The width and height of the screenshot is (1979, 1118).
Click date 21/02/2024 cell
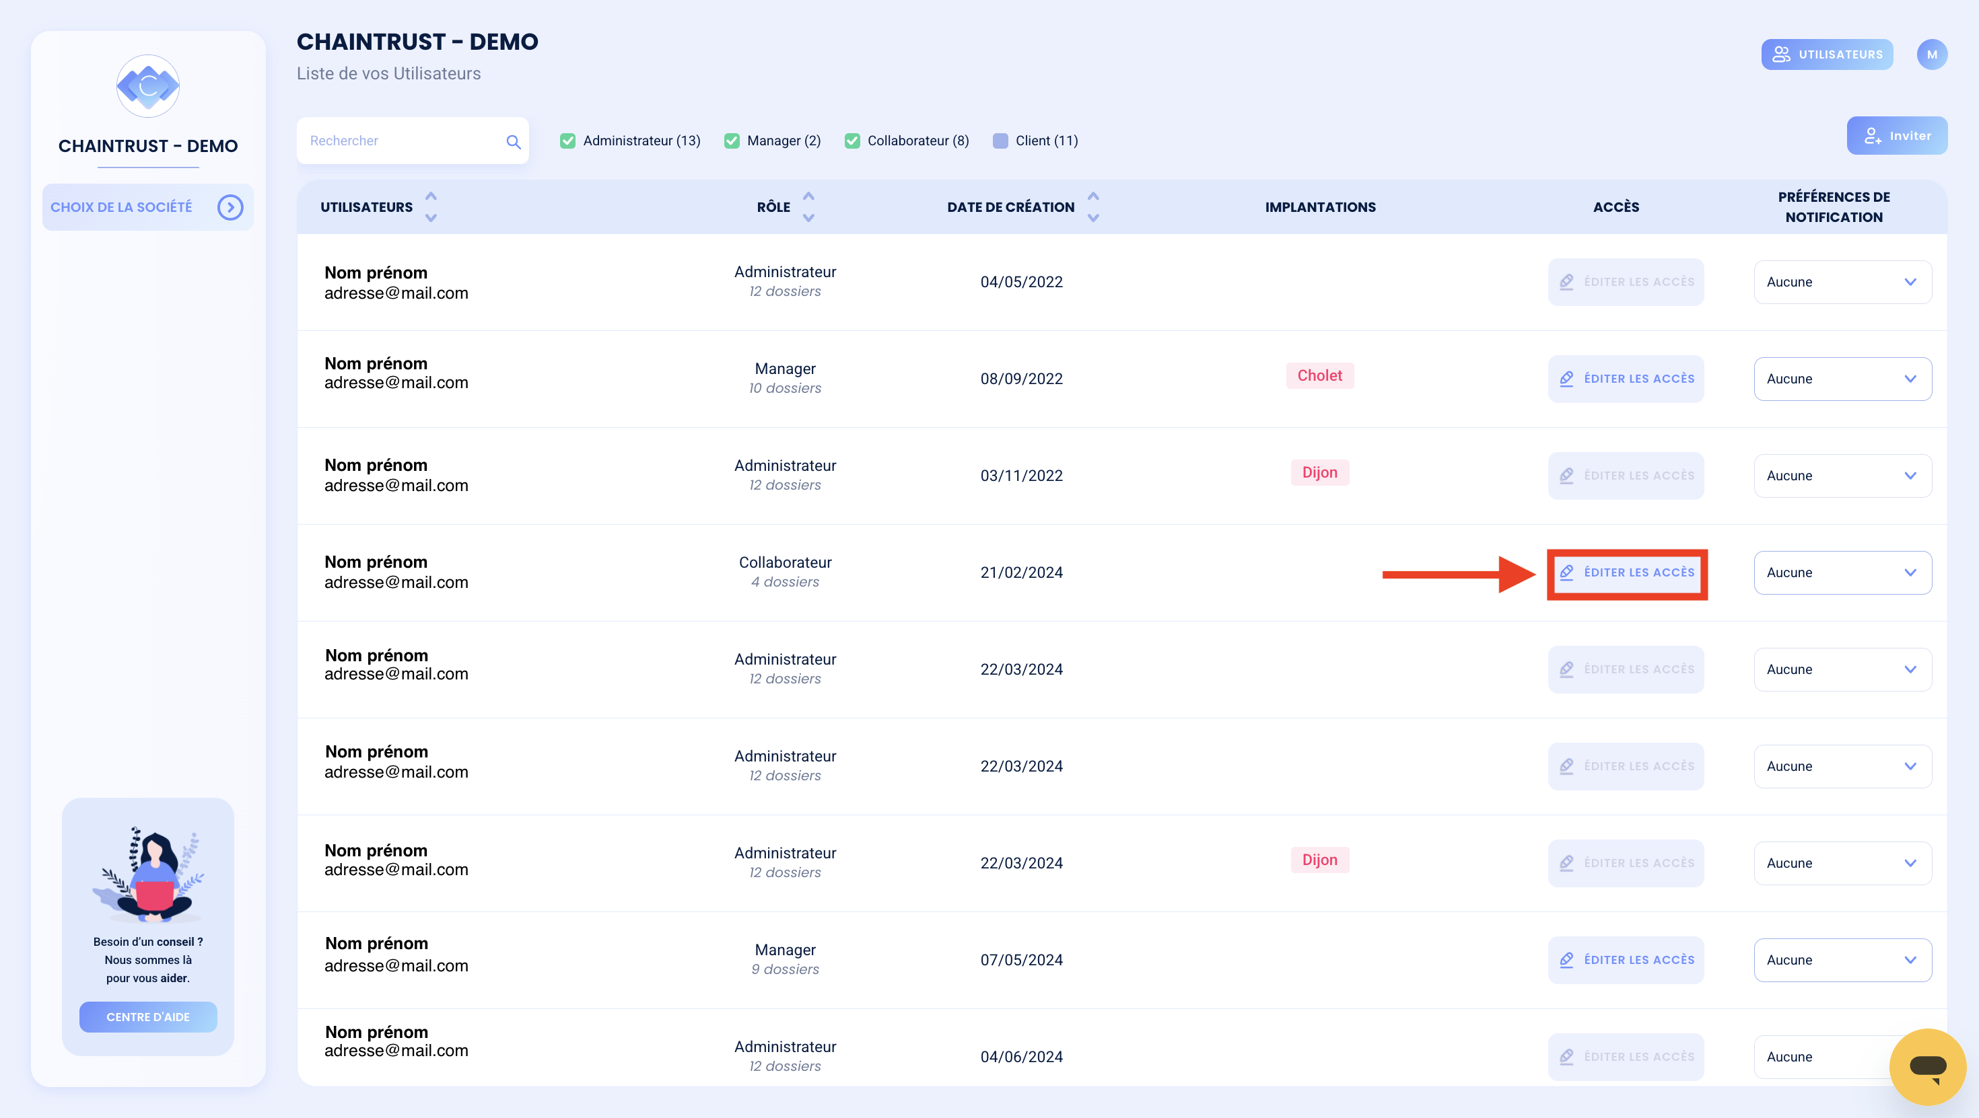(x=1021, y=572)
